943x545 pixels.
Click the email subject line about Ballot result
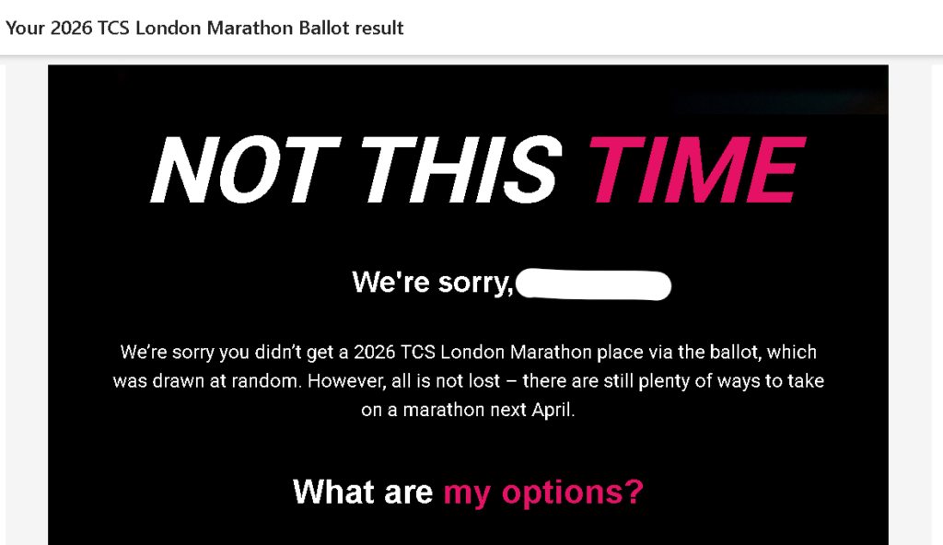tap(204, 28)
